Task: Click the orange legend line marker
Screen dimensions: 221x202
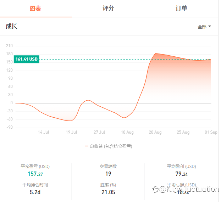Action: [87, 146]
